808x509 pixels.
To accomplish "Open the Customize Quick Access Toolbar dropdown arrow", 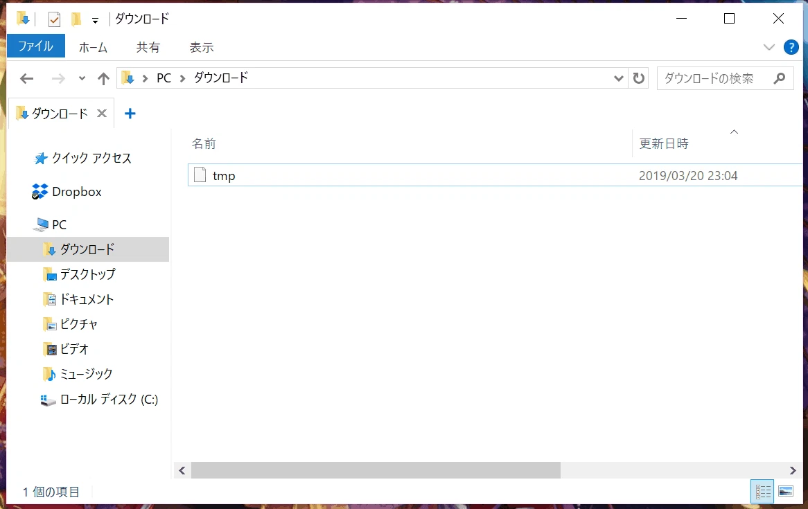I will click(95, 21).
